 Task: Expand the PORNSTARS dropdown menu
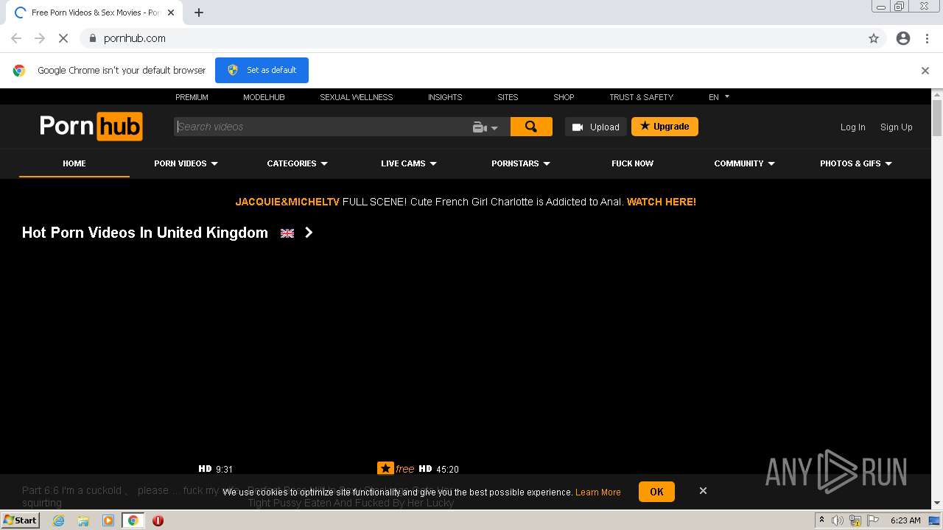[x=521, y=163]
